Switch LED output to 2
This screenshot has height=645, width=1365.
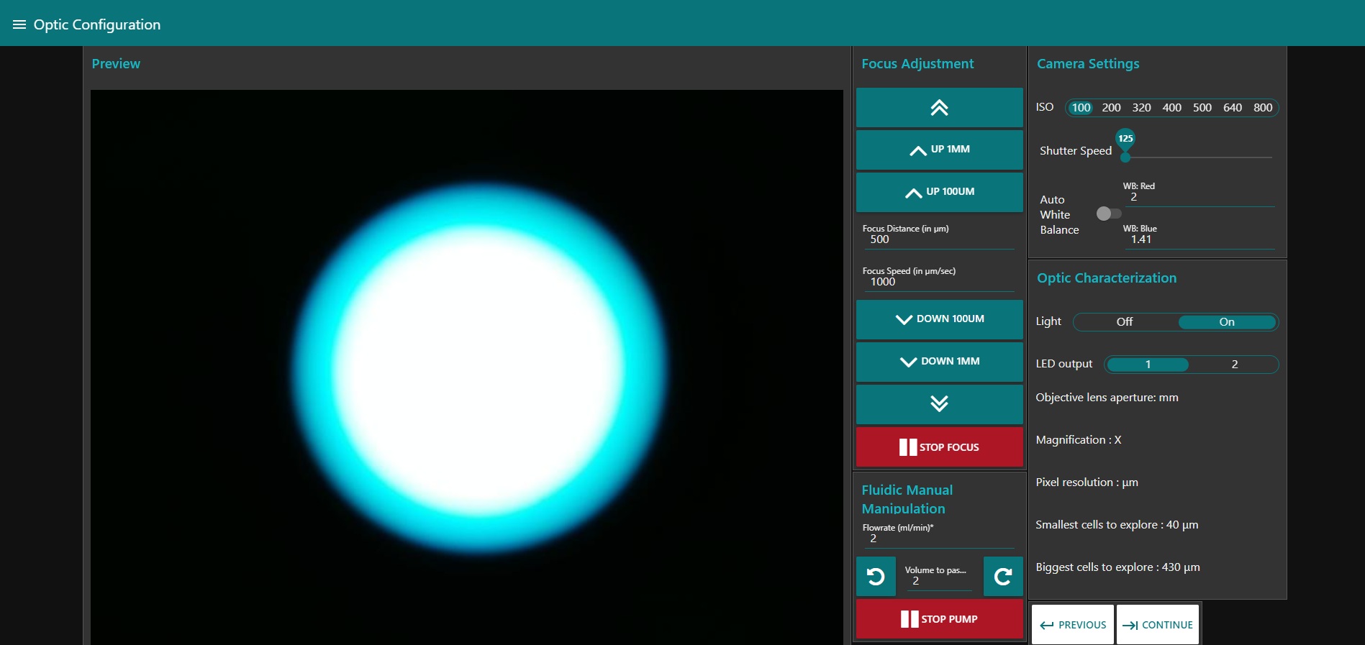point(1234,365)
